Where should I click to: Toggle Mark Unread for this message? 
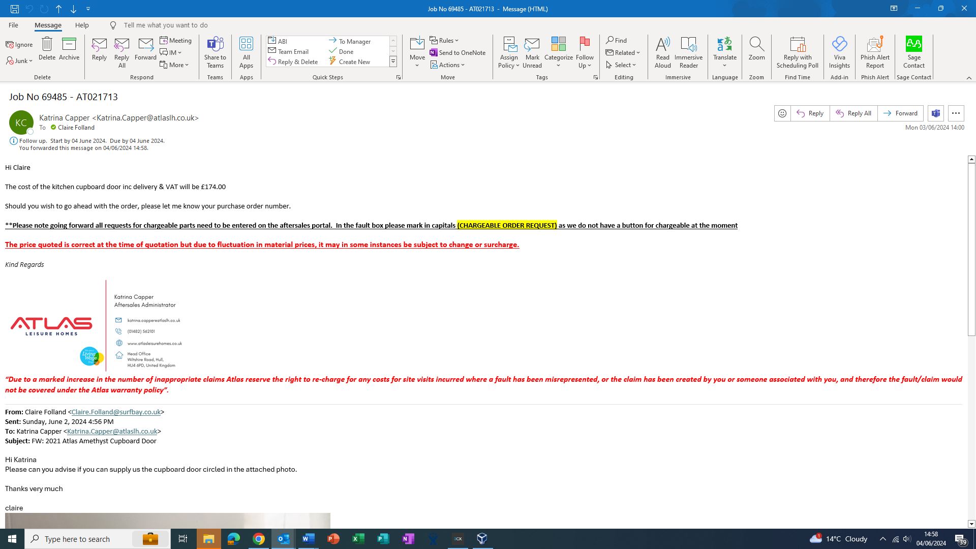click(532, 51)
